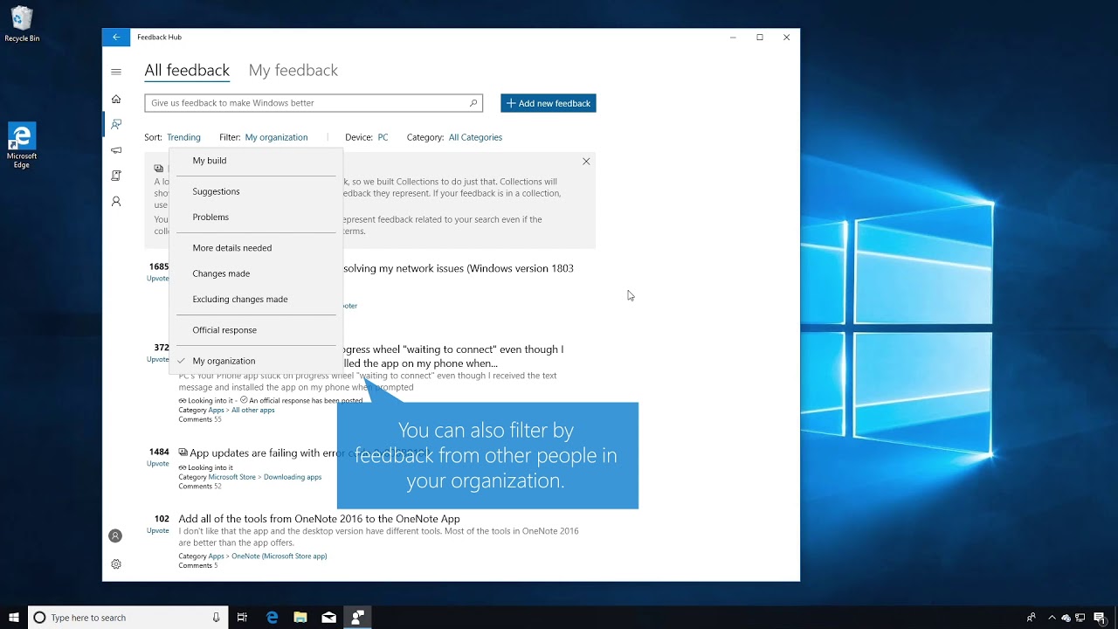Screen dimensions: 1118x629
Task: Open Settings gear in Feedback Hub
Action: pyautogui.click(x=116, y=564)
